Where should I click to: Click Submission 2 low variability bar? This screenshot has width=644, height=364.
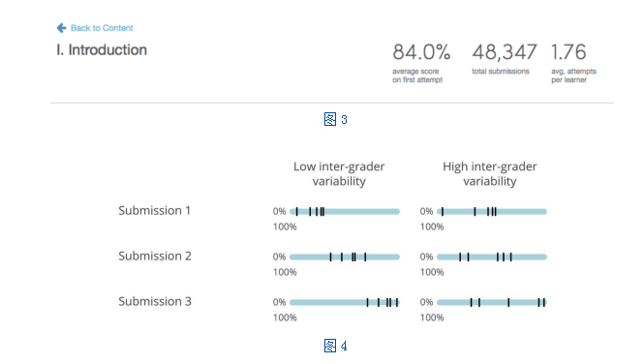pyautogui.click(x=345, y=258)
